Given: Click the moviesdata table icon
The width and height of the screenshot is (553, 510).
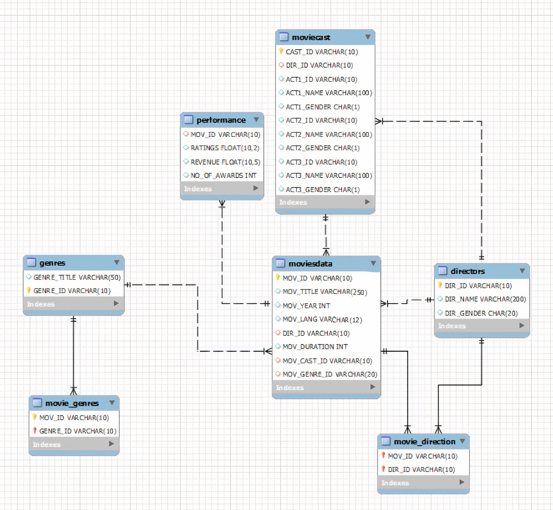Looking at the screenshot, I should click(281, 264).
